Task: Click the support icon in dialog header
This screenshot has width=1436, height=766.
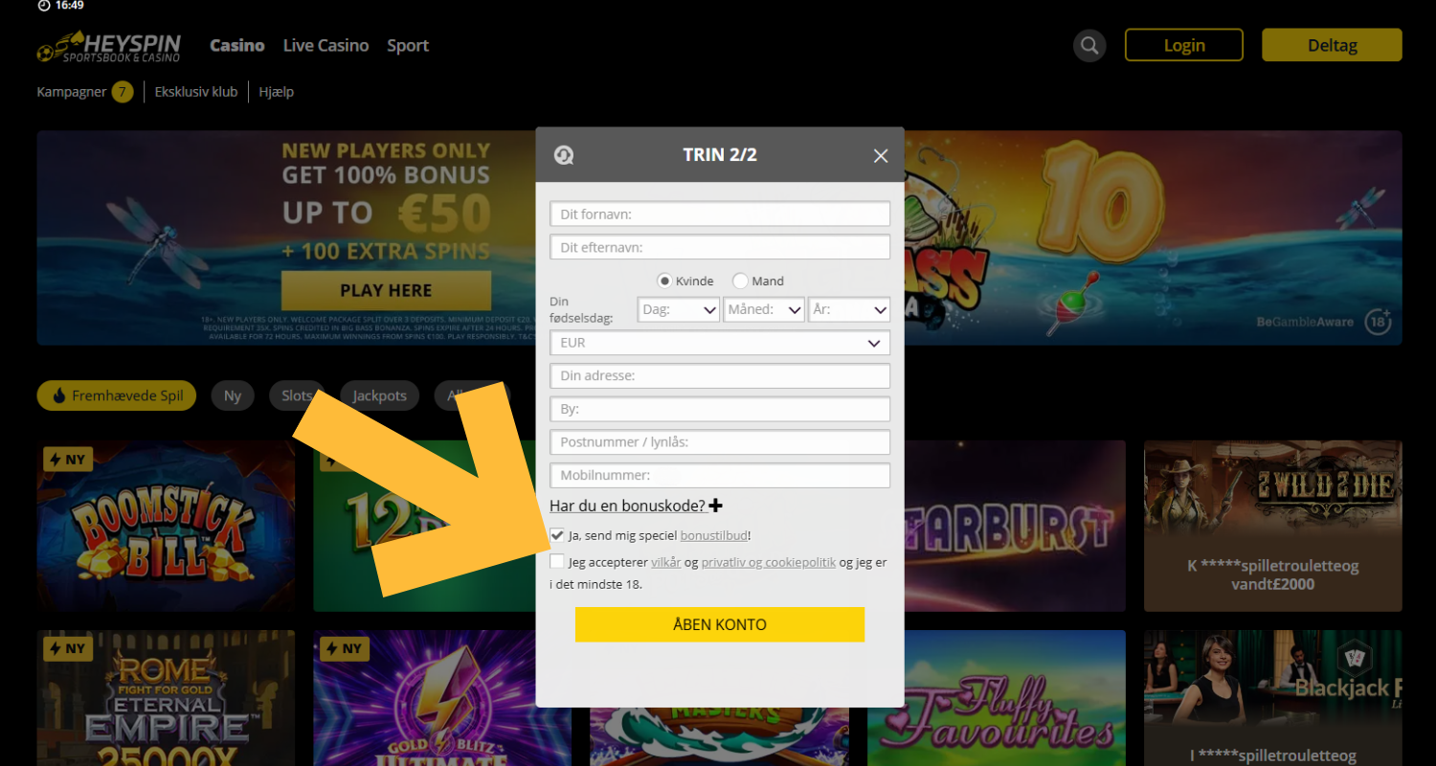Action: pyautogui.click(x=564, y=155)
